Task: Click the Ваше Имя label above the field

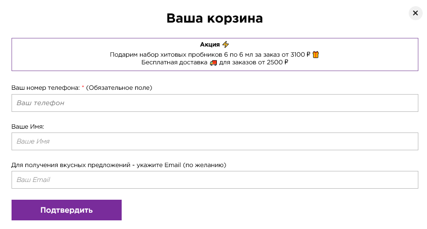Action: click(28, 126)
